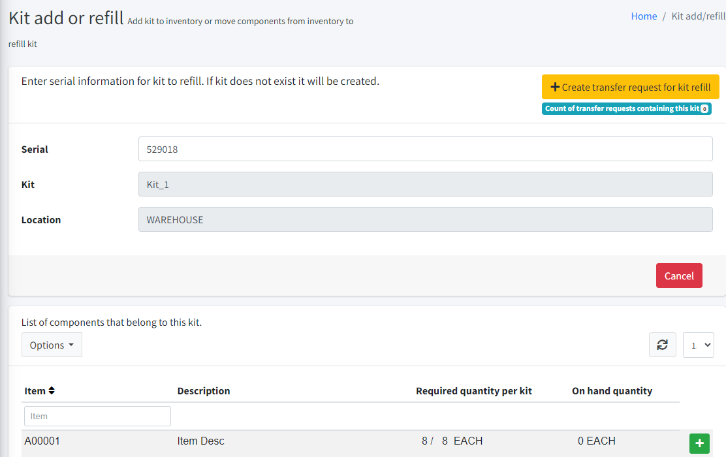
Task: Click the transfer request count badge
Action: pos(626,108)
